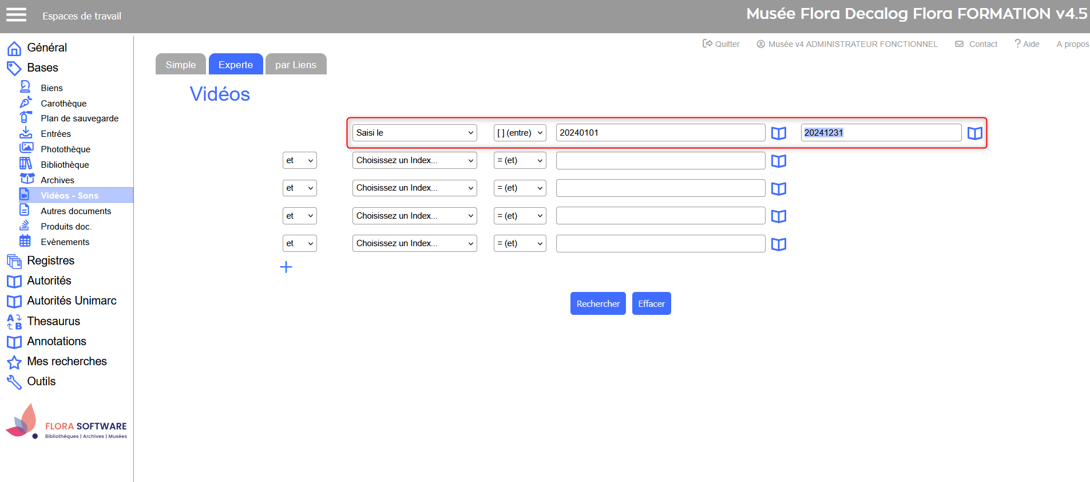Open the '[ ] (entre)' operator dropdown
Image resolution: width=1090 pixels, height=482 pixels.
pyautogui.click(x=520, y=133)
